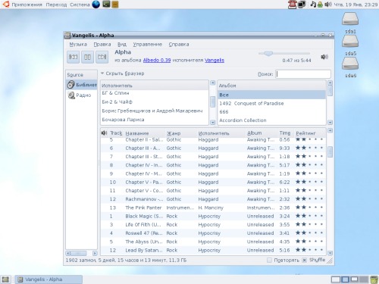Open the Places (Переход) panel menu
This screenshot has height=284, width=379.
[x=56, y=5]
